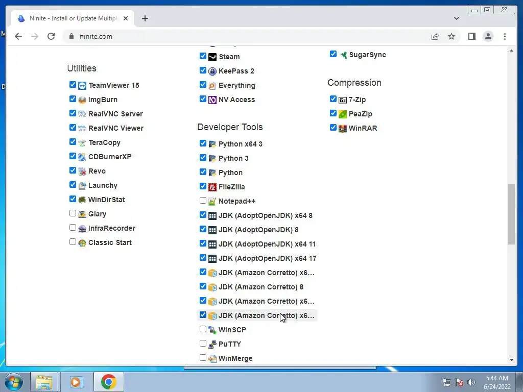Screen dimensions: 523x392
Task: Click the vertical scrollbar thumb
Action: point(511,214)
